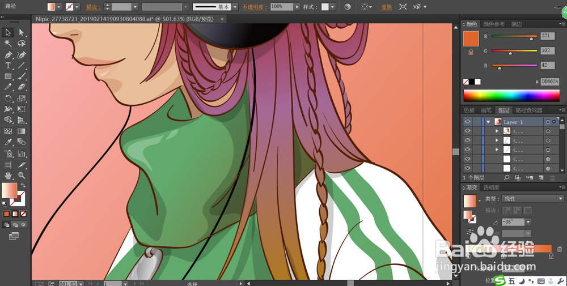Viewport: 567px width, 286px height.
Task: Select the Gradient tool in toolbox
Action: pyautogui.click(x=22, y=131)
